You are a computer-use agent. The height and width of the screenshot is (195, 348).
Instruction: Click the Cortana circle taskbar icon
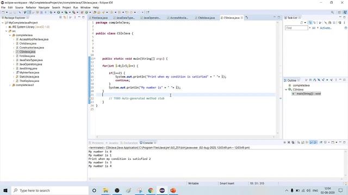pyautogui.click(x=94, y=190)
